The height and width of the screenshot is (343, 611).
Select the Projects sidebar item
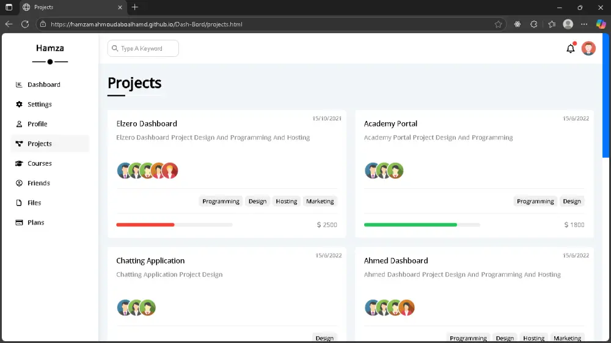[x=40, y=144]
